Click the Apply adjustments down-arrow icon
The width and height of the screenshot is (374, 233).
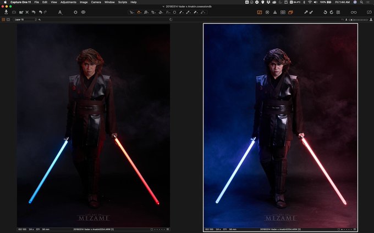311,12
